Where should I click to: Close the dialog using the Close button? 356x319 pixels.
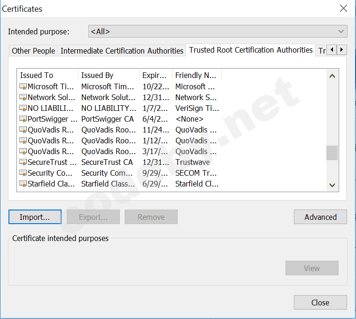point(320,303)
